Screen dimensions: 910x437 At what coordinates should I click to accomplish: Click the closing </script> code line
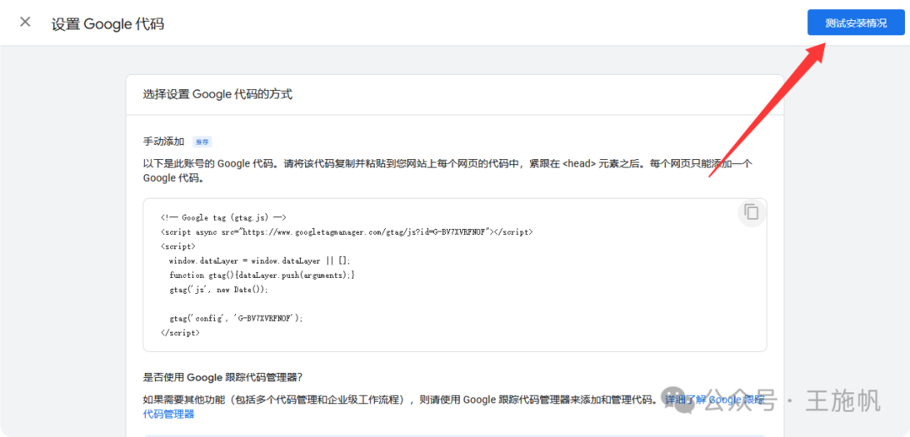(180, 333)
